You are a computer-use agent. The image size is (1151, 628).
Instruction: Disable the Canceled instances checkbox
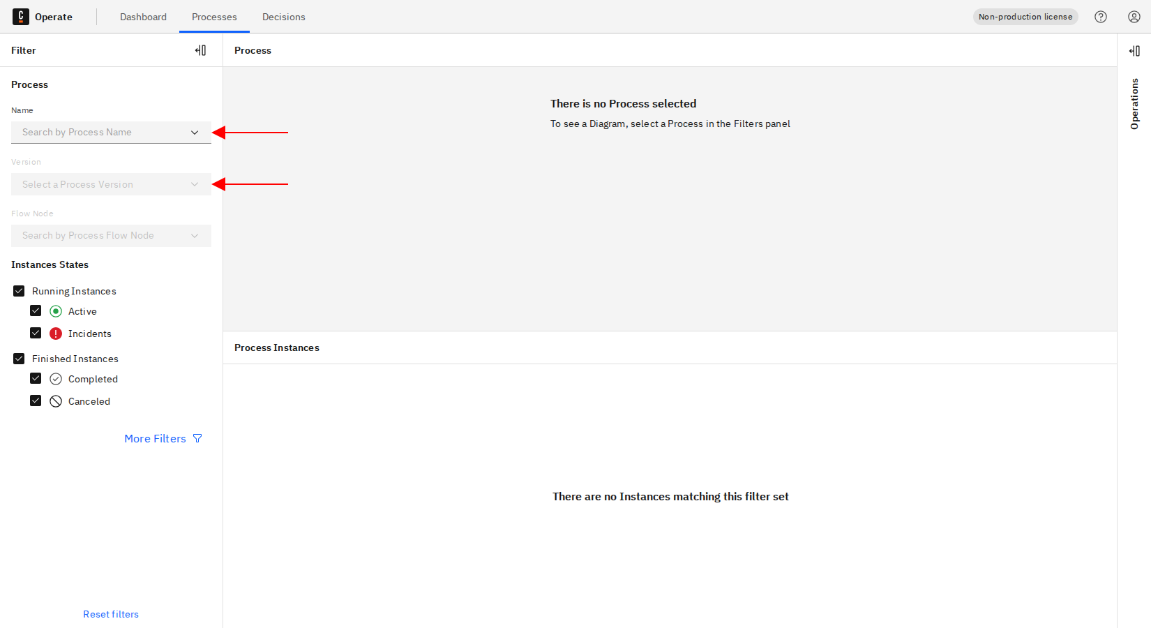(36, 401)
